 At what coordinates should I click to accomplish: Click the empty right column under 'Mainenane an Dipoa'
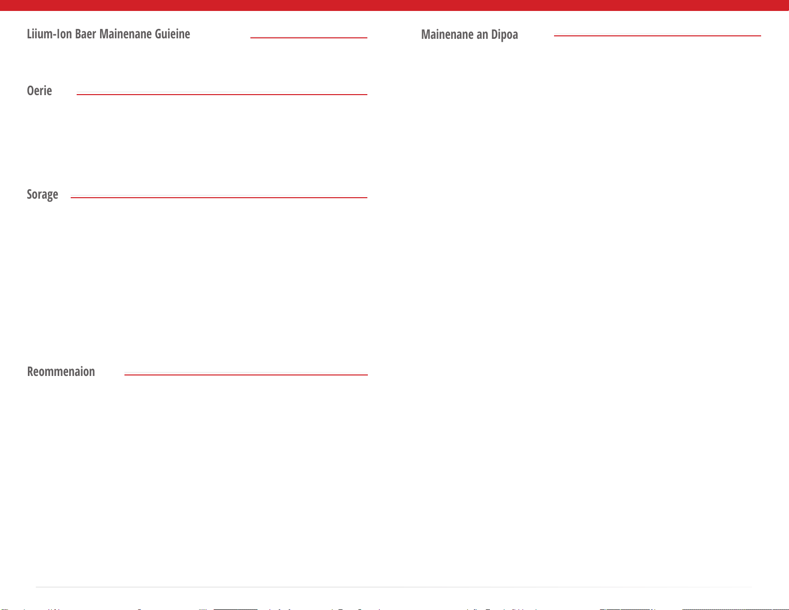point(591,309)
